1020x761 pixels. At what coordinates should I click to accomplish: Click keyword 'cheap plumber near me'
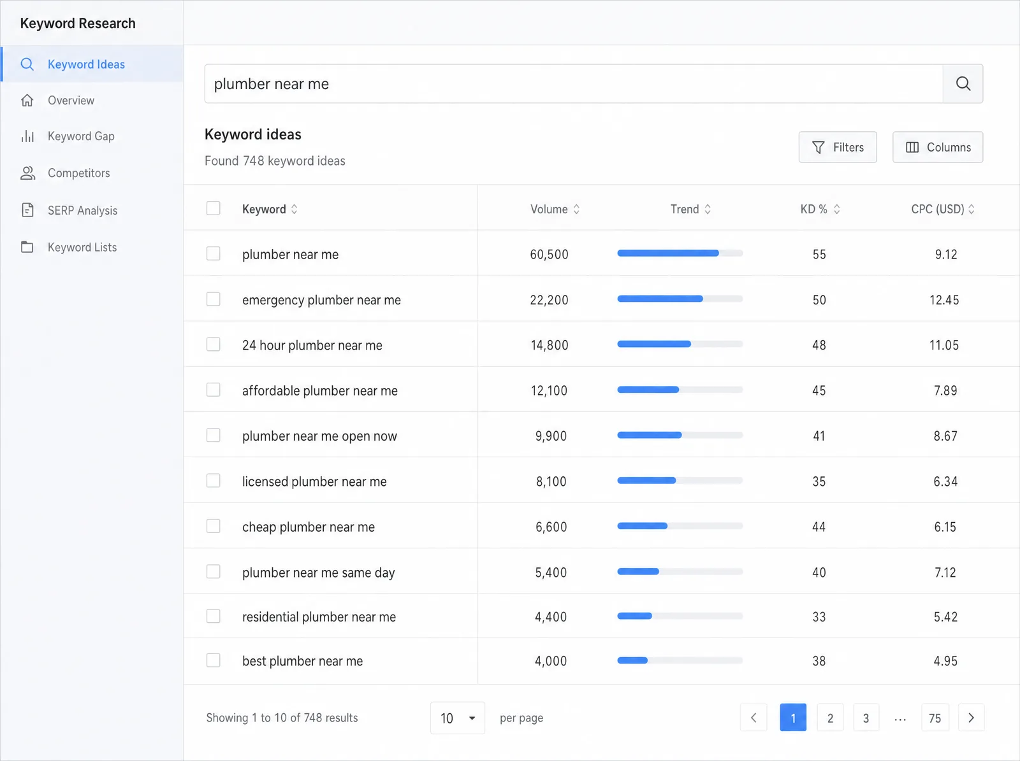tap(309, 527)
